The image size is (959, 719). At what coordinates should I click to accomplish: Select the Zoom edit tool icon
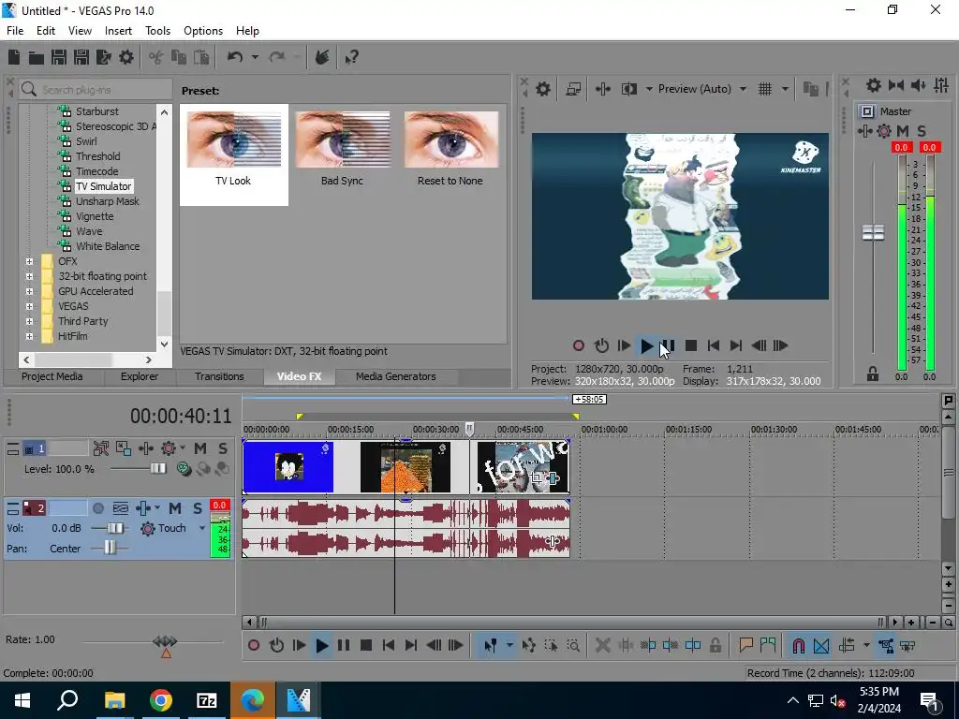(573, 646)
